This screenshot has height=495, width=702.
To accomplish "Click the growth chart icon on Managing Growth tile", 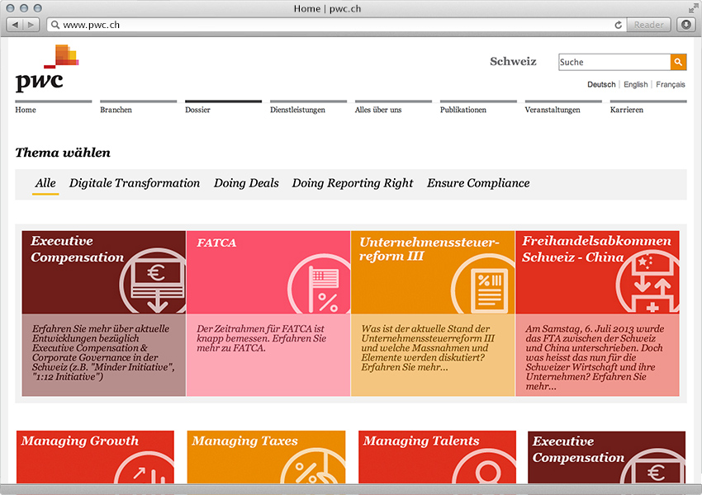I will click(x=145, y=467).
